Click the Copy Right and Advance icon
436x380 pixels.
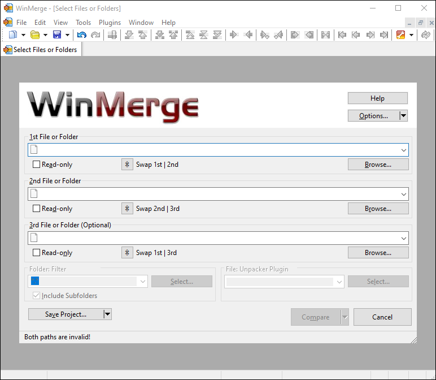point(264,35)
